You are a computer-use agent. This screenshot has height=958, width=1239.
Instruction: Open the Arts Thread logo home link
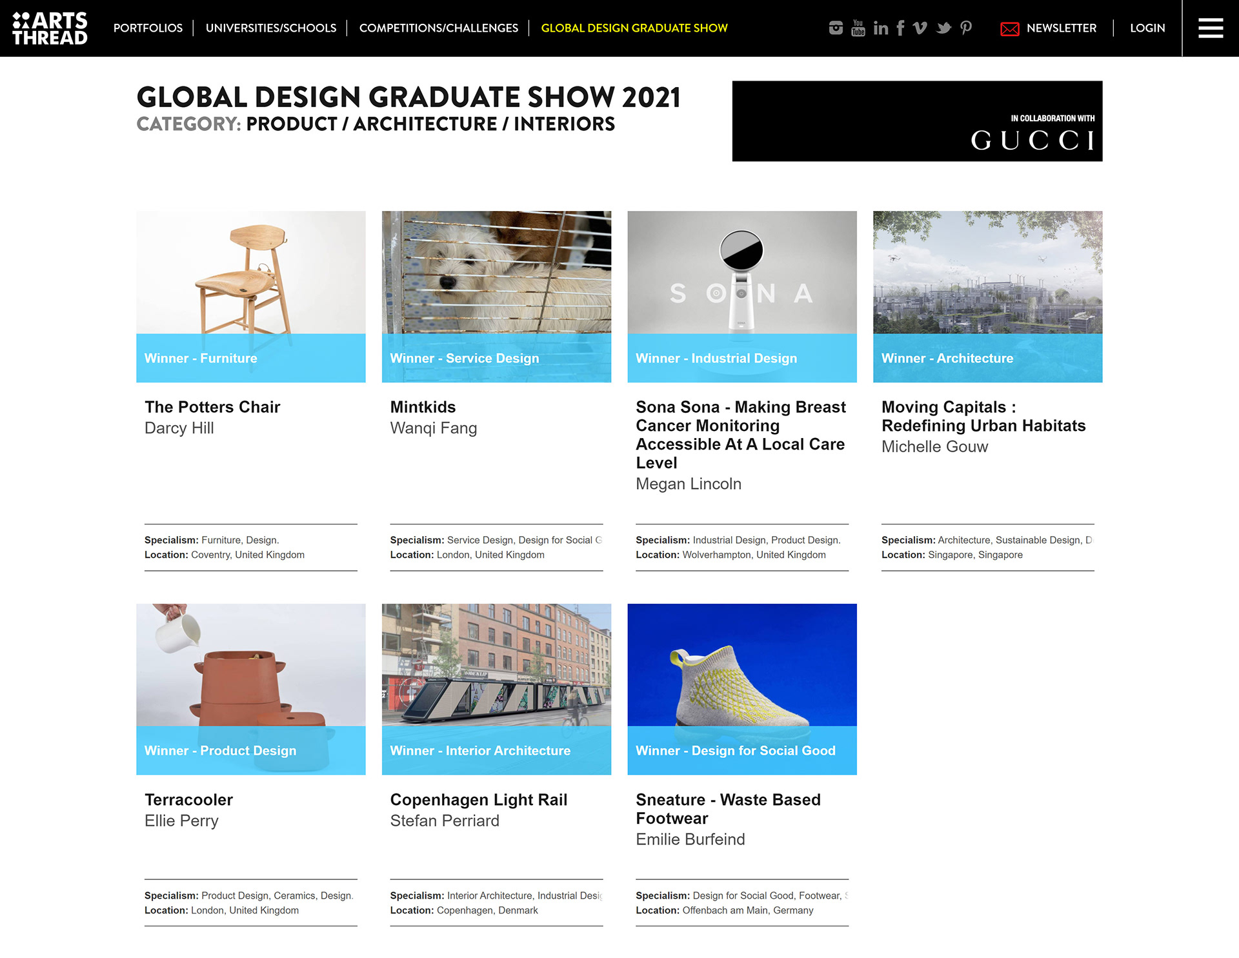point(50,28)
